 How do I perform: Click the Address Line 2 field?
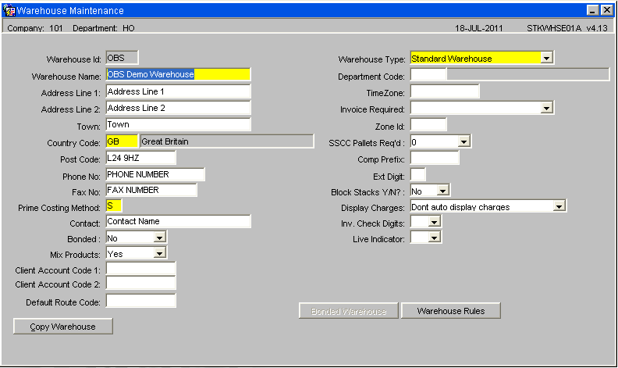pyautogui.click(x=178, y=108)
